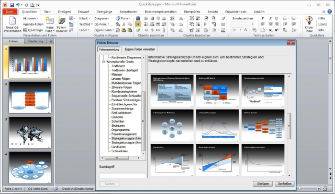Collapse the Konzeptionelle Charts tree node
The height and width of the screenshot is (194, 335).
[x=104, y=62]
